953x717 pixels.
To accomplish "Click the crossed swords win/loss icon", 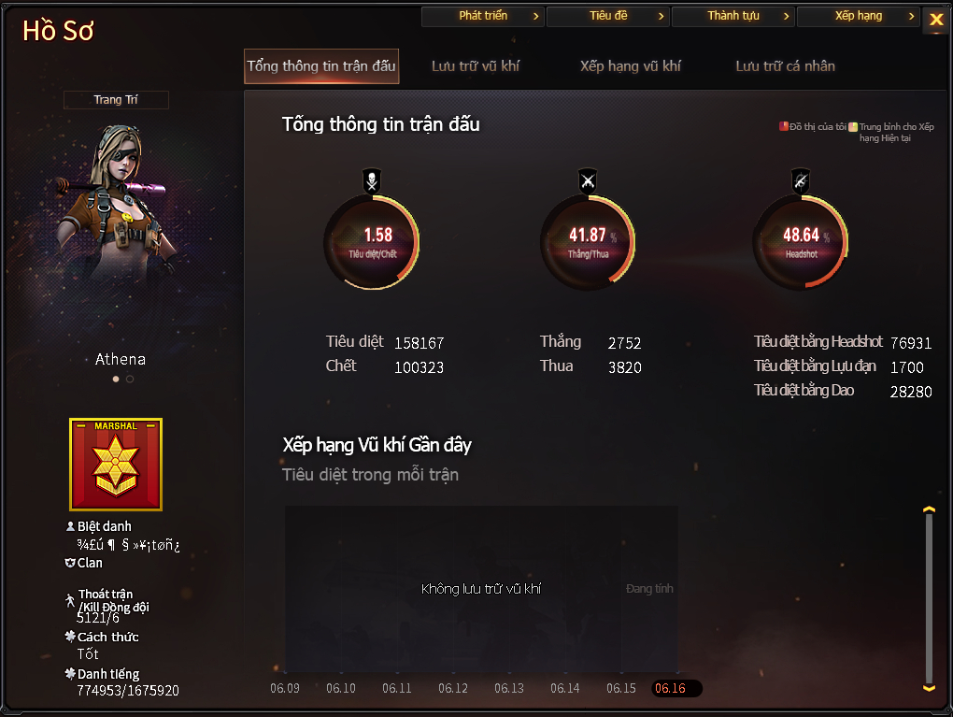I will 588,180.
